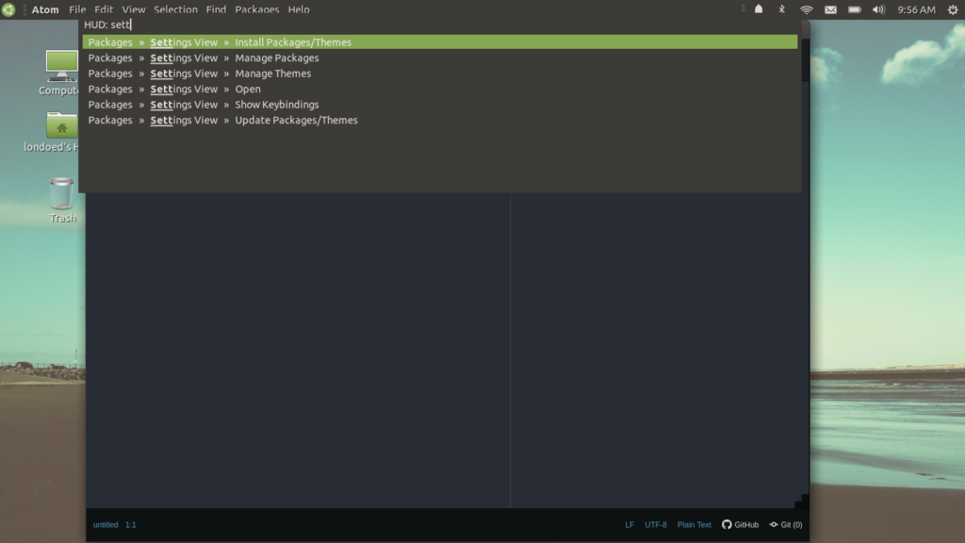Open the Find menu
This screenshot has width=965, height=543.
(x=216, y=9)
